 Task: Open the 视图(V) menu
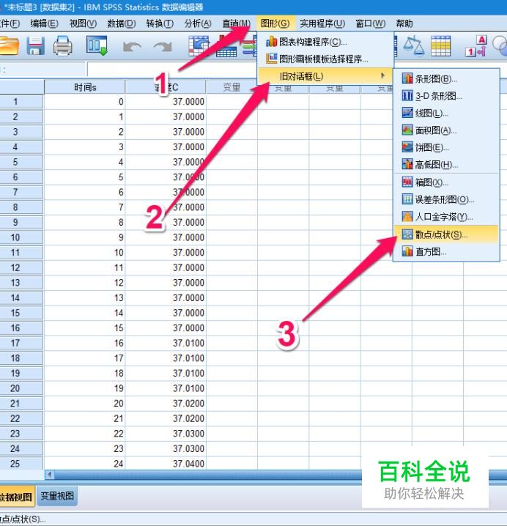(x=83, y=23)
